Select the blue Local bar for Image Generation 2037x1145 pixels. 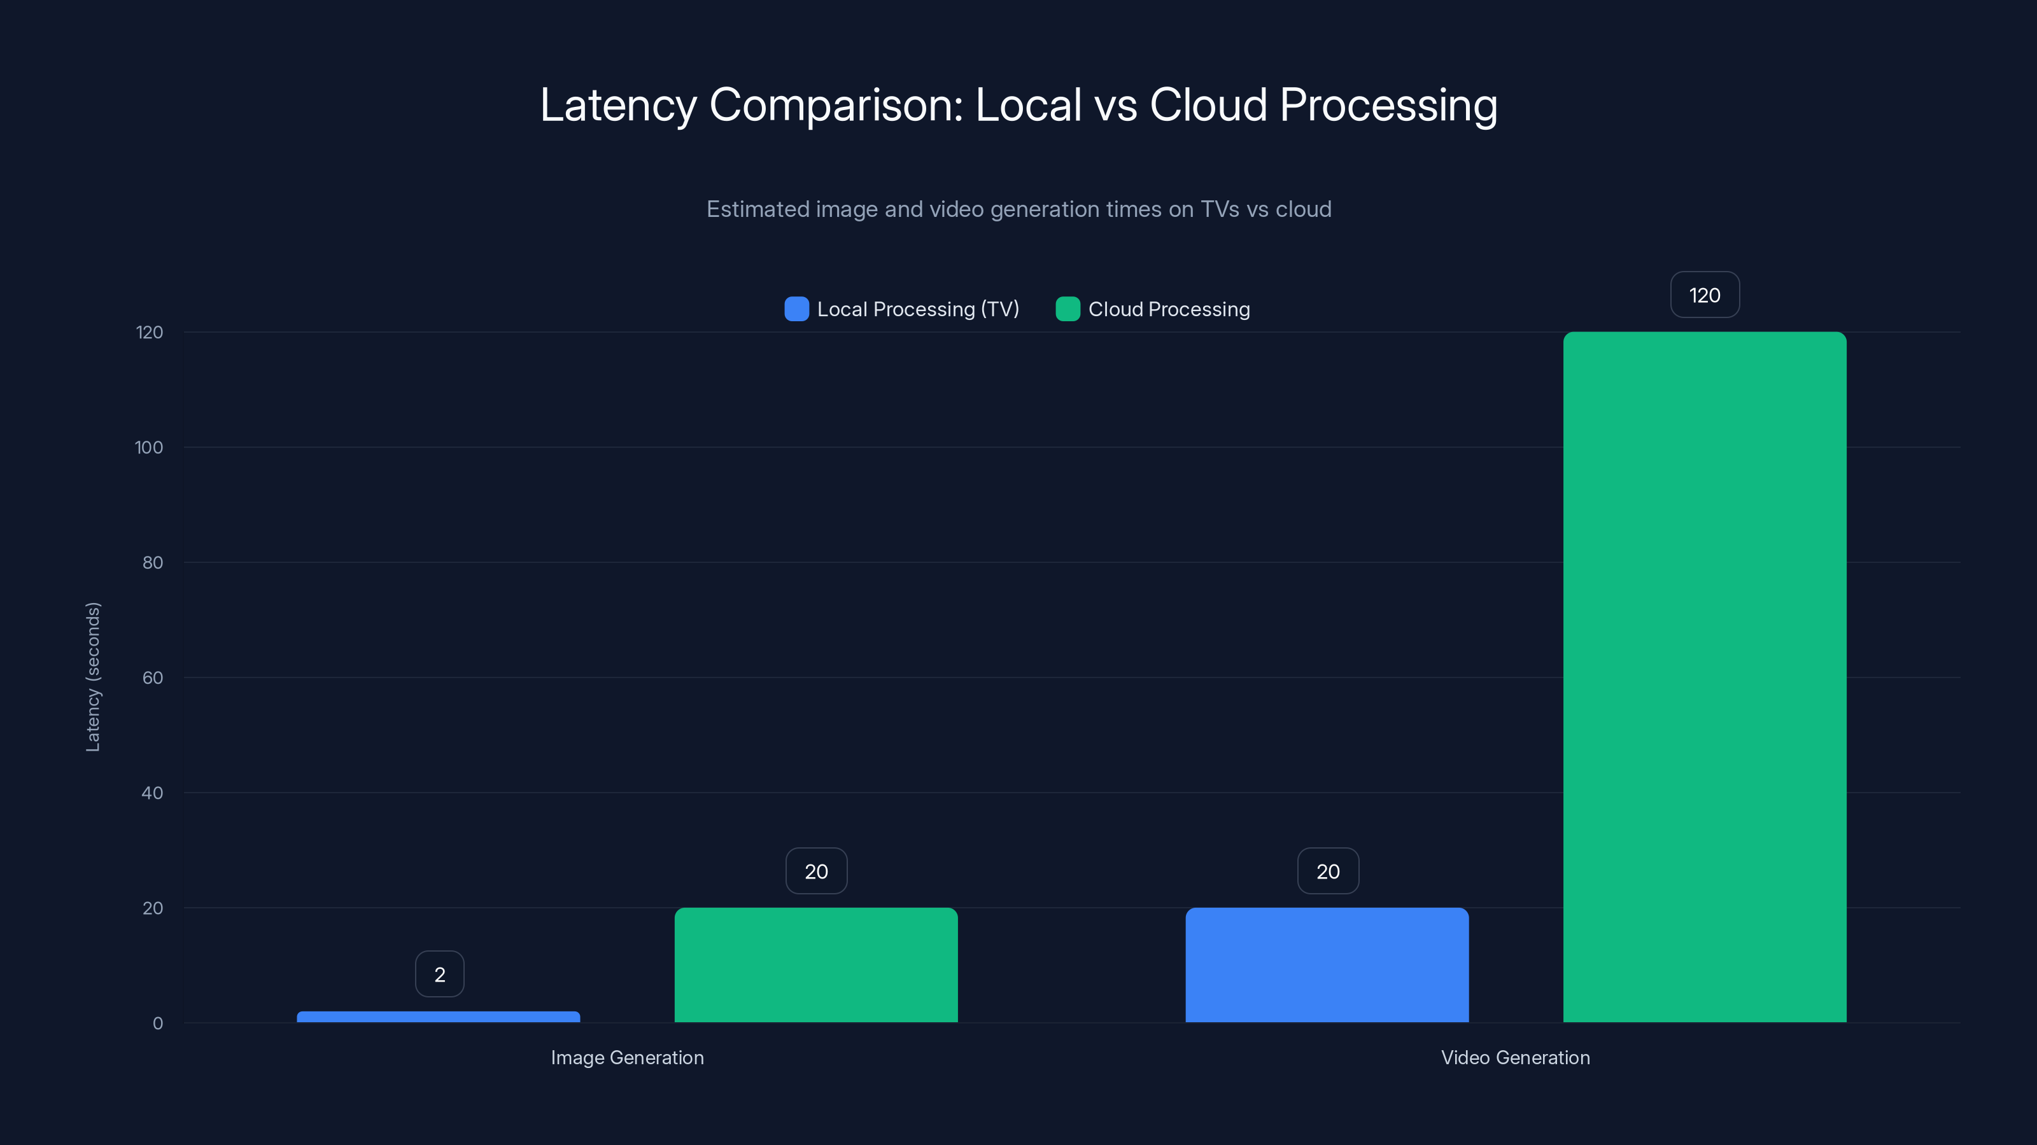(x=438, y=1017)
